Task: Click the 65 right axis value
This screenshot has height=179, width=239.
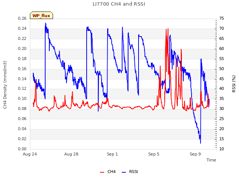Action: click(221, 38)
